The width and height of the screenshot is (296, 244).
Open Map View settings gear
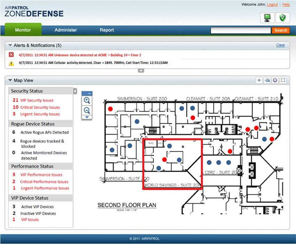click(x=275, y=80)
